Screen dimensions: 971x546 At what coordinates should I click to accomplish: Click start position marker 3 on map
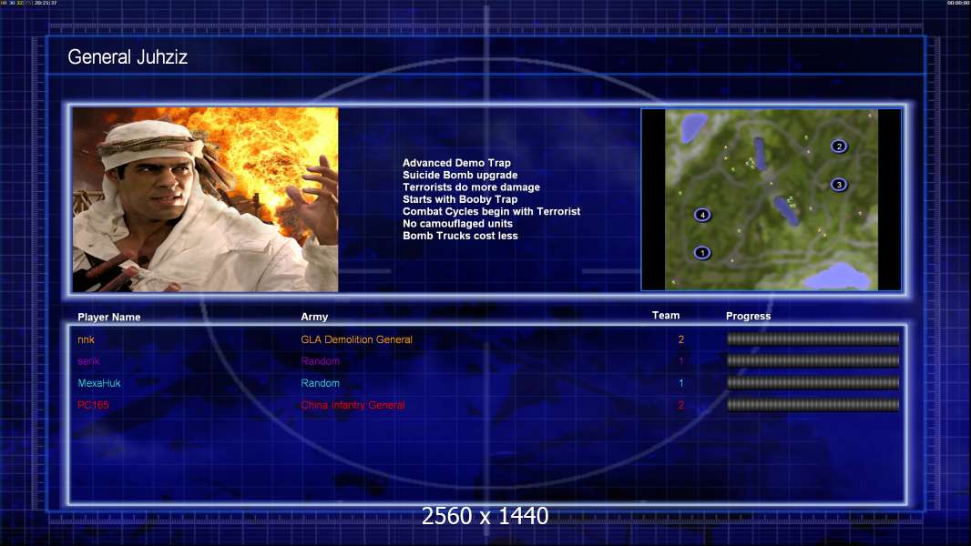click(839, 184)
